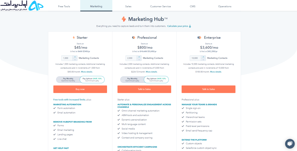Switch to the Sales tab

click(128, 6)
